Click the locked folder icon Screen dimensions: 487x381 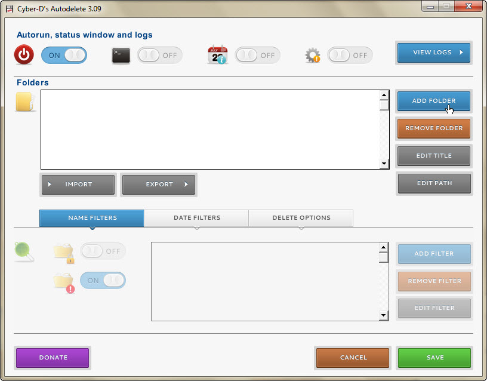(64, 253)
